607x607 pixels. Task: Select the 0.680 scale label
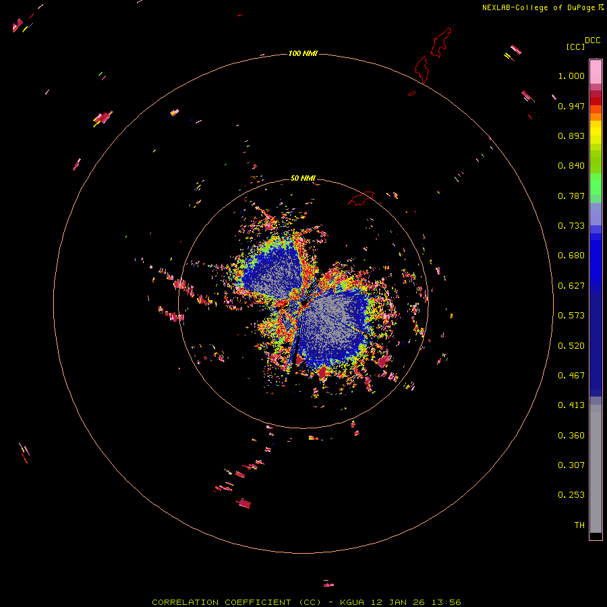click(571, 256)
